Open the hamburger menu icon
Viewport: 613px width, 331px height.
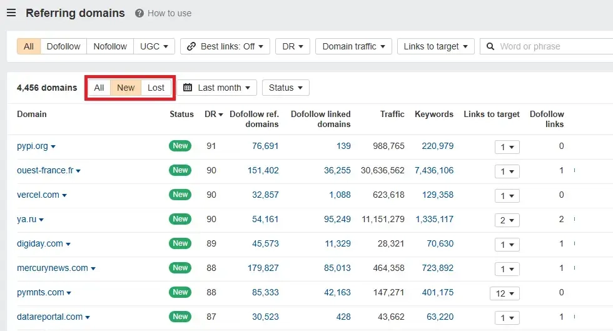pos(11,13)
